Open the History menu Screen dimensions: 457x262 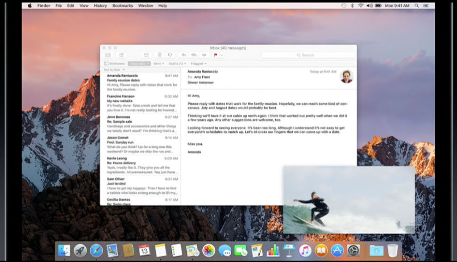[100, 5]
